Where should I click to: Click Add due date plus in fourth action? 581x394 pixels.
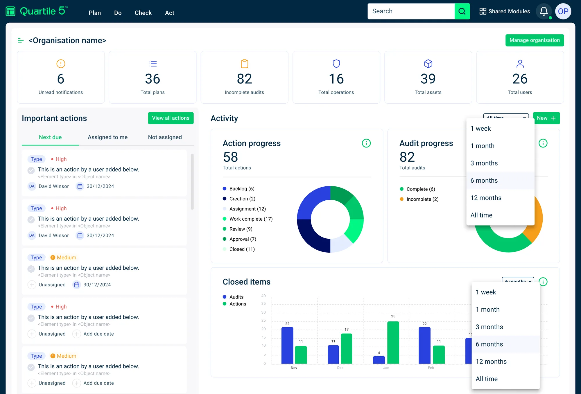76,334
